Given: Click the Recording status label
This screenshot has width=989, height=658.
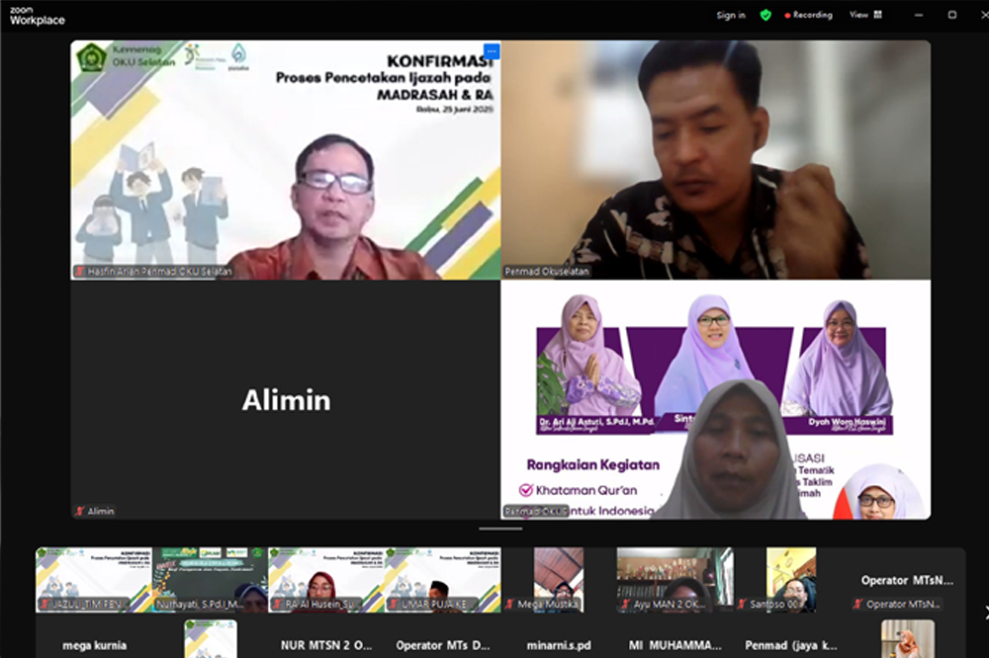Looking at the screenshot, I should pos(812,15).
